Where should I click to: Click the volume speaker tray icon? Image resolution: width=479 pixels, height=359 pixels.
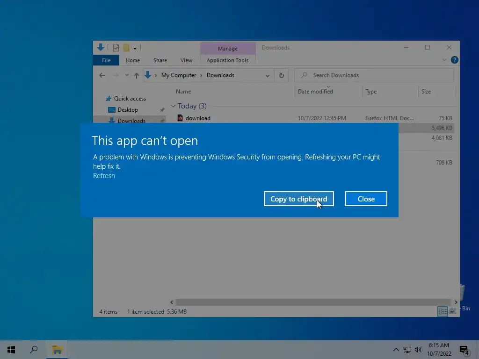click(418, 350)
